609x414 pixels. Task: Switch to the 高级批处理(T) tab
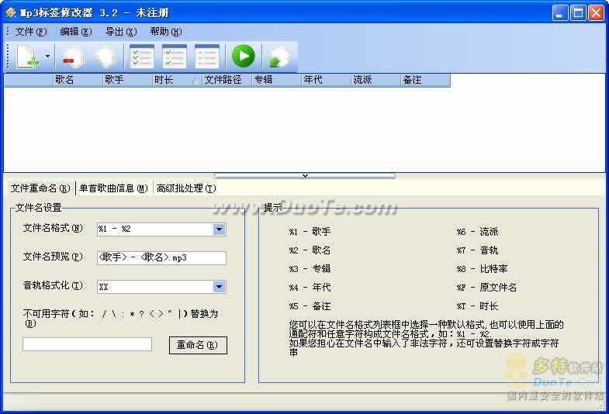click(186, 188)
